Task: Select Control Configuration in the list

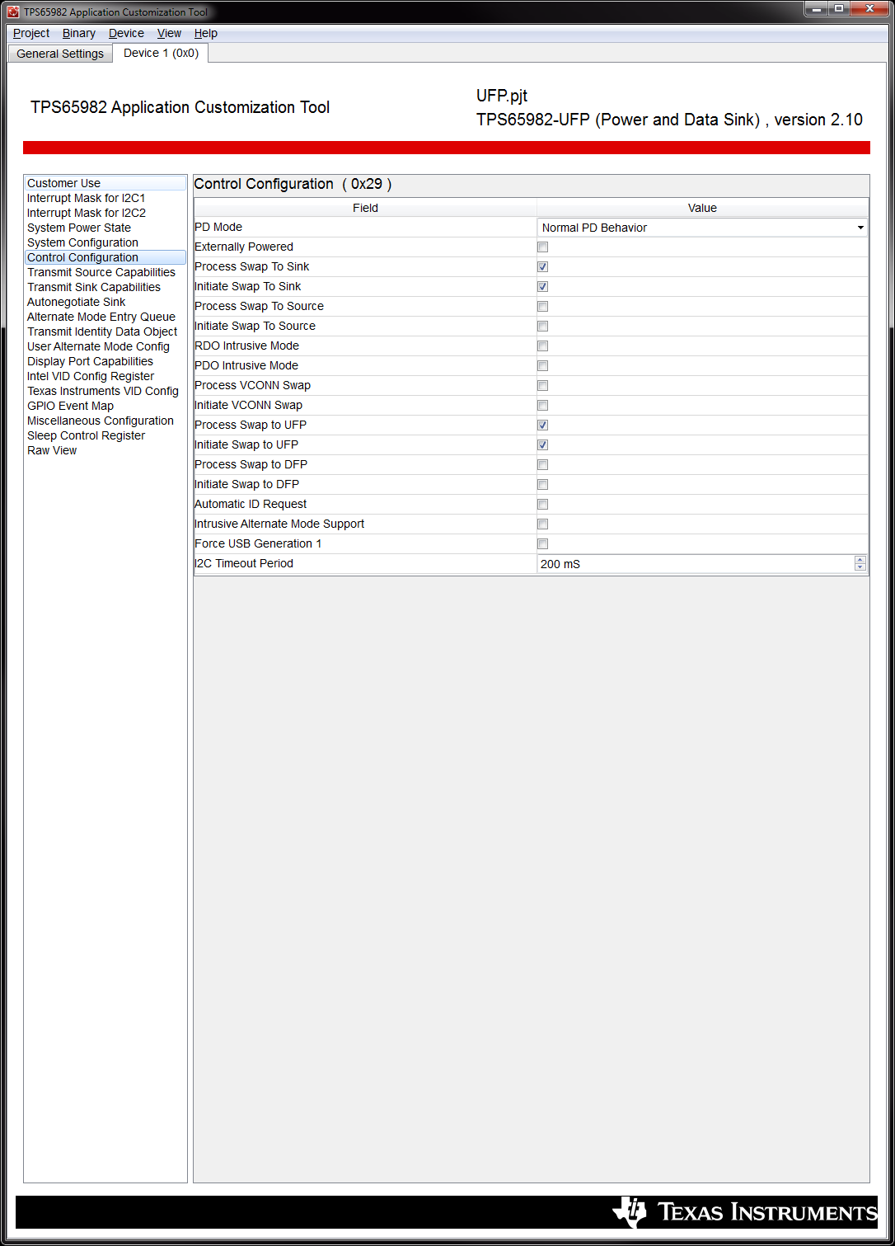Action: pyautogui.click(x=105, y=257)
